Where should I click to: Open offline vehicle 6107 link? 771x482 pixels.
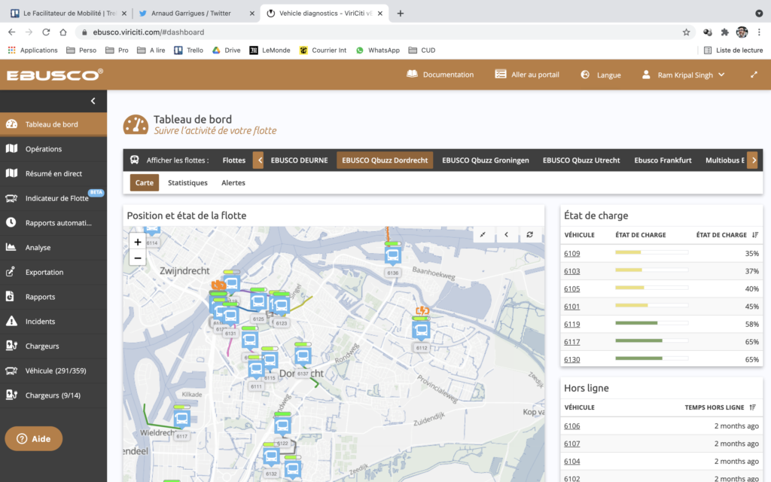click(572, 444)
